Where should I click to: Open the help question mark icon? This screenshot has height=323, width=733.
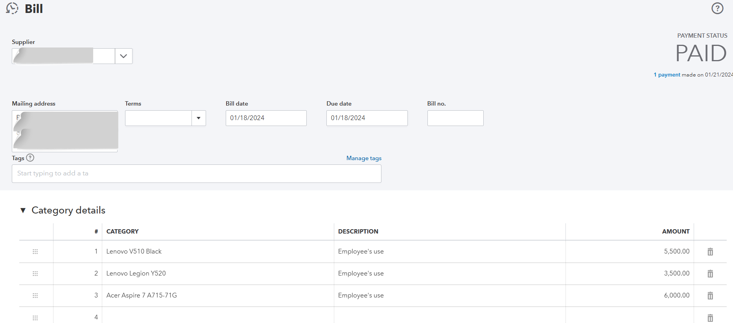tap(717, 8)
